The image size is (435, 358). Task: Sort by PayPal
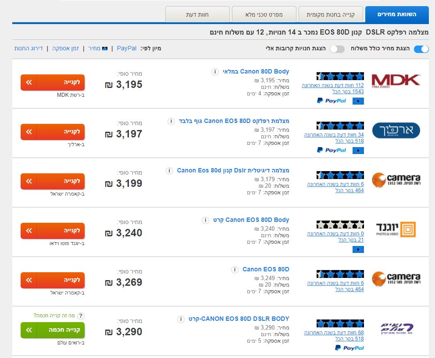click(x=126, y=48)
